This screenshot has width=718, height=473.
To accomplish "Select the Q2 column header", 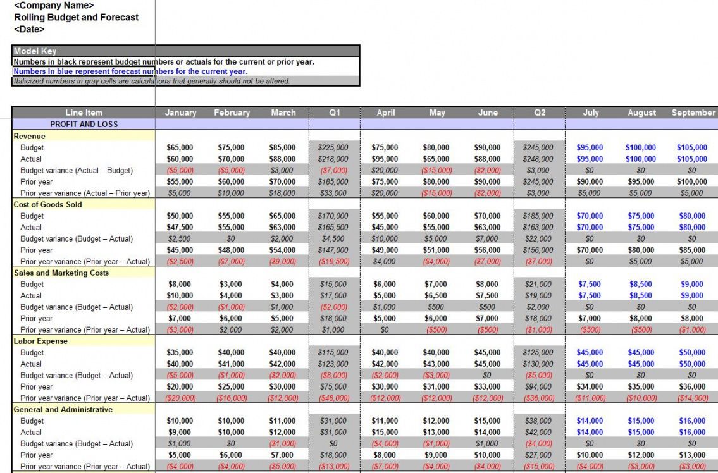I will click(539, 113).
